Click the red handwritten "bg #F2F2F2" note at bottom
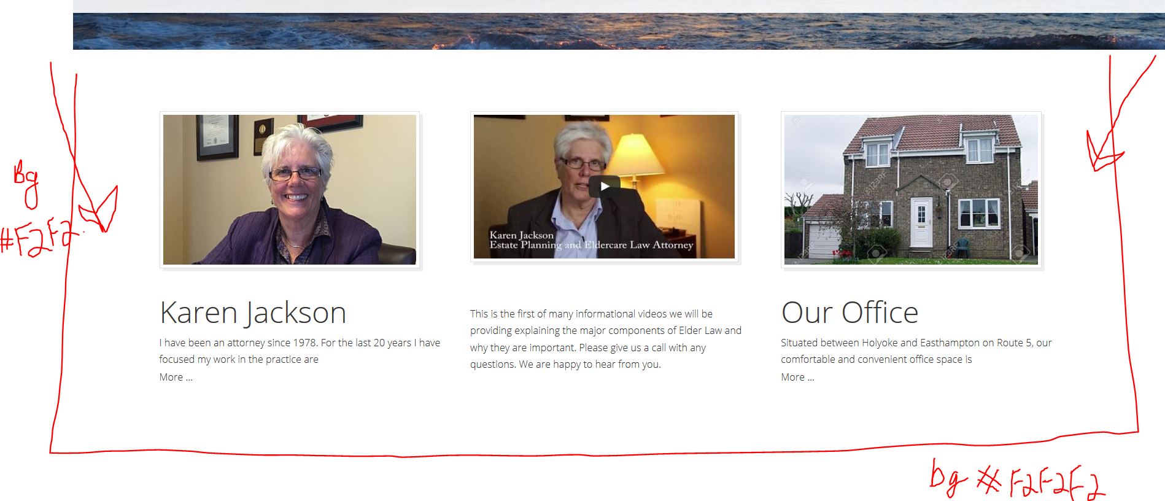 point(1017,480)
